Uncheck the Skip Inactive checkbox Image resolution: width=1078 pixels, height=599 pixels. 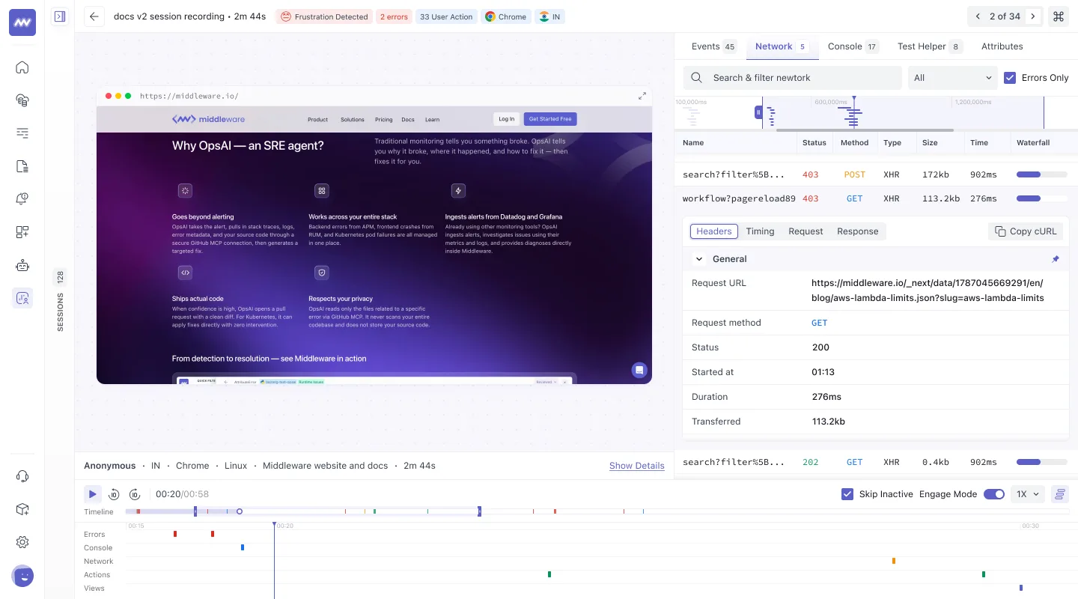pyautogui.click(x=847, y=494)
